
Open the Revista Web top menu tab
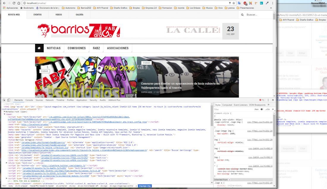click(14, 15)
